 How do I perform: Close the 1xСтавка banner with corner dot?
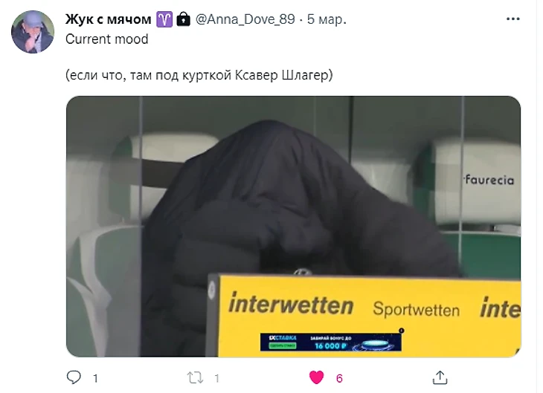[402, 331]
